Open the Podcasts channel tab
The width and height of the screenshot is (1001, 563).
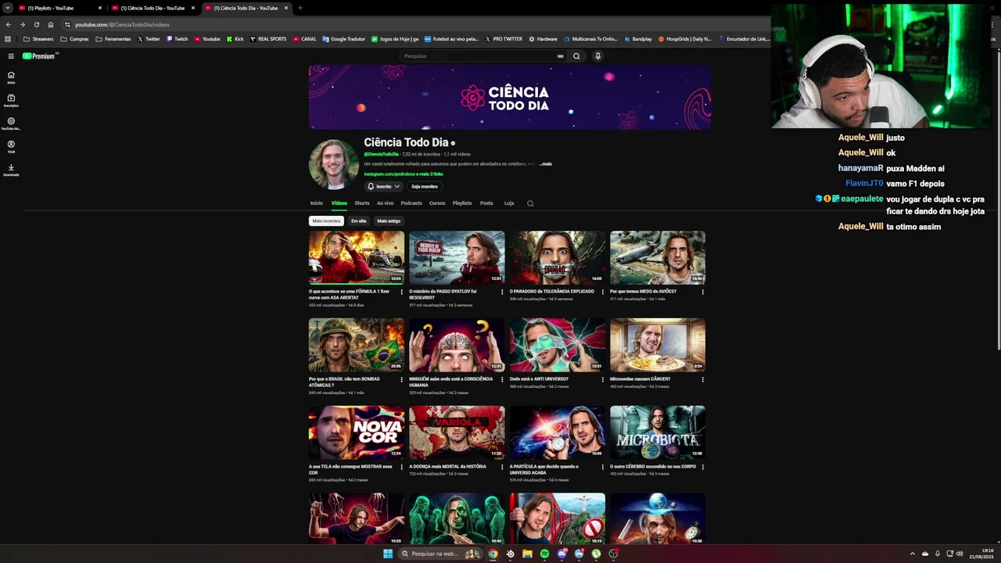[x=411, y=203]
